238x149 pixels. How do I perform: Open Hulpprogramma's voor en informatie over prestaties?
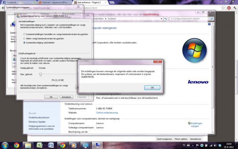click(41, 128)
